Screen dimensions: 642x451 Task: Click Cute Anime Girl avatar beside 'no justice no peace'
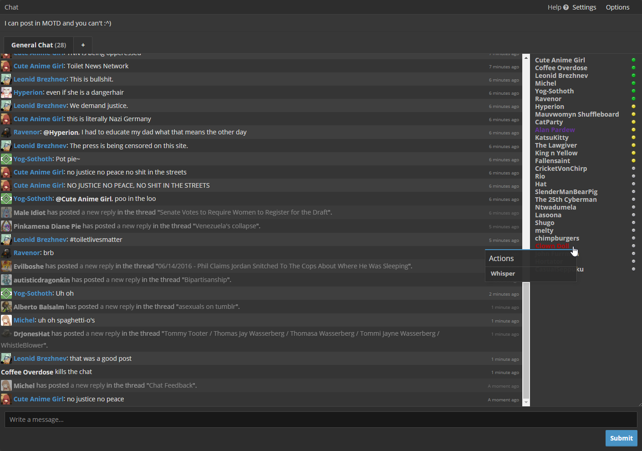pos(6,399)
